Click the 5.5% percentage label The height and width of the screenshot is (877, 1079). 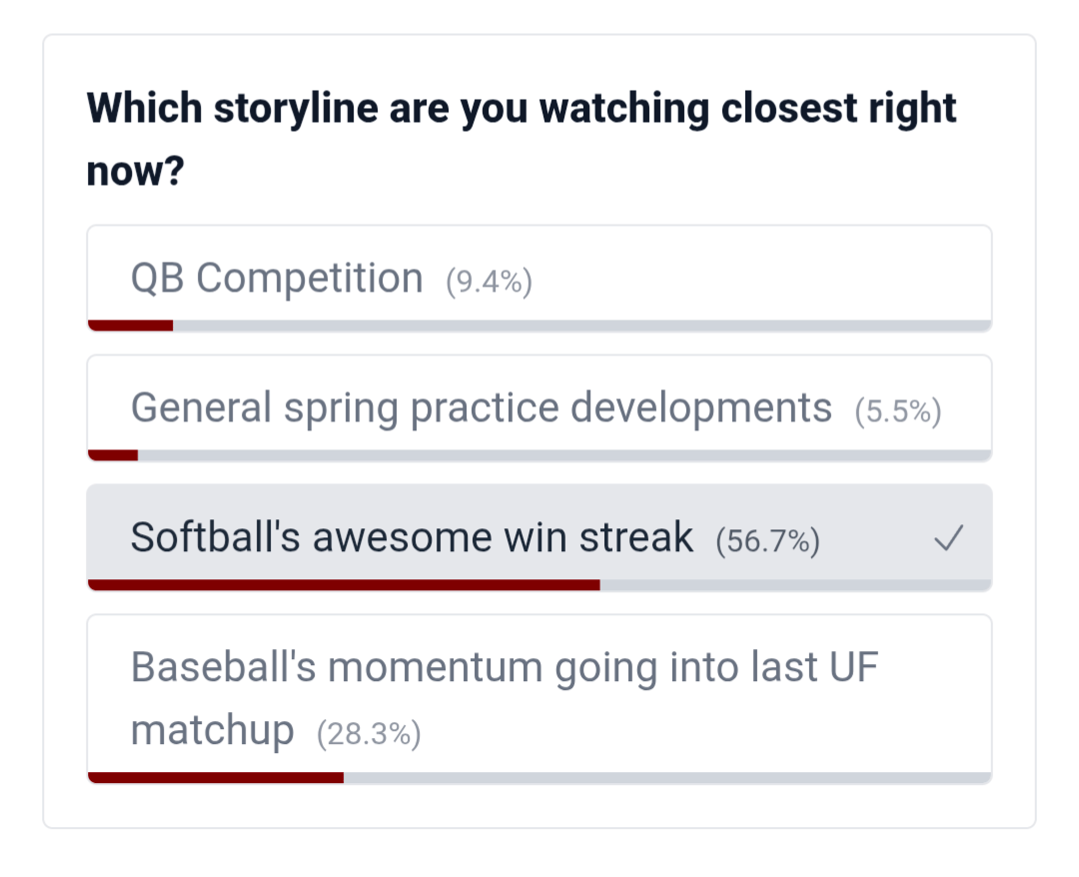coord(898,413)
